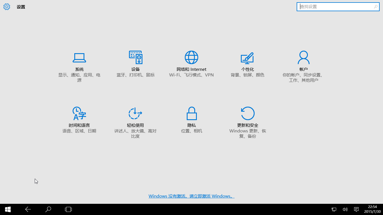The height and width of the screenshot is (215, 383).
Task: Click the 网络和 Internet label
Action: 191,69
